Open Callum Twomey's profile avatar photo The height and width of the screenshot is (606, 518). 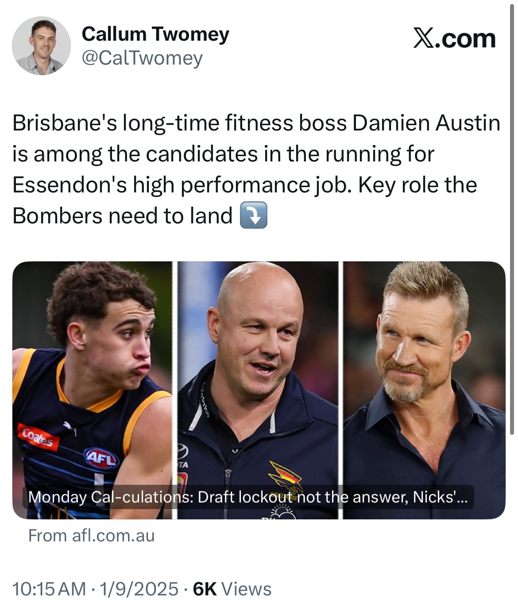(41, 46)
